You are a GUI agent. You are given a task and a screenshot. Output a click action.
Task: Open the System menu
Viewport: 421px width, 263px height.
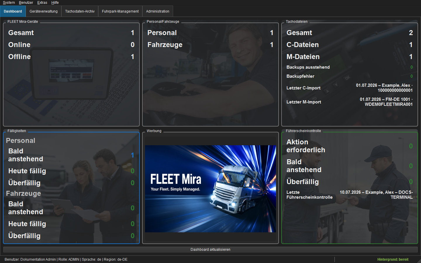coord(9,3)
